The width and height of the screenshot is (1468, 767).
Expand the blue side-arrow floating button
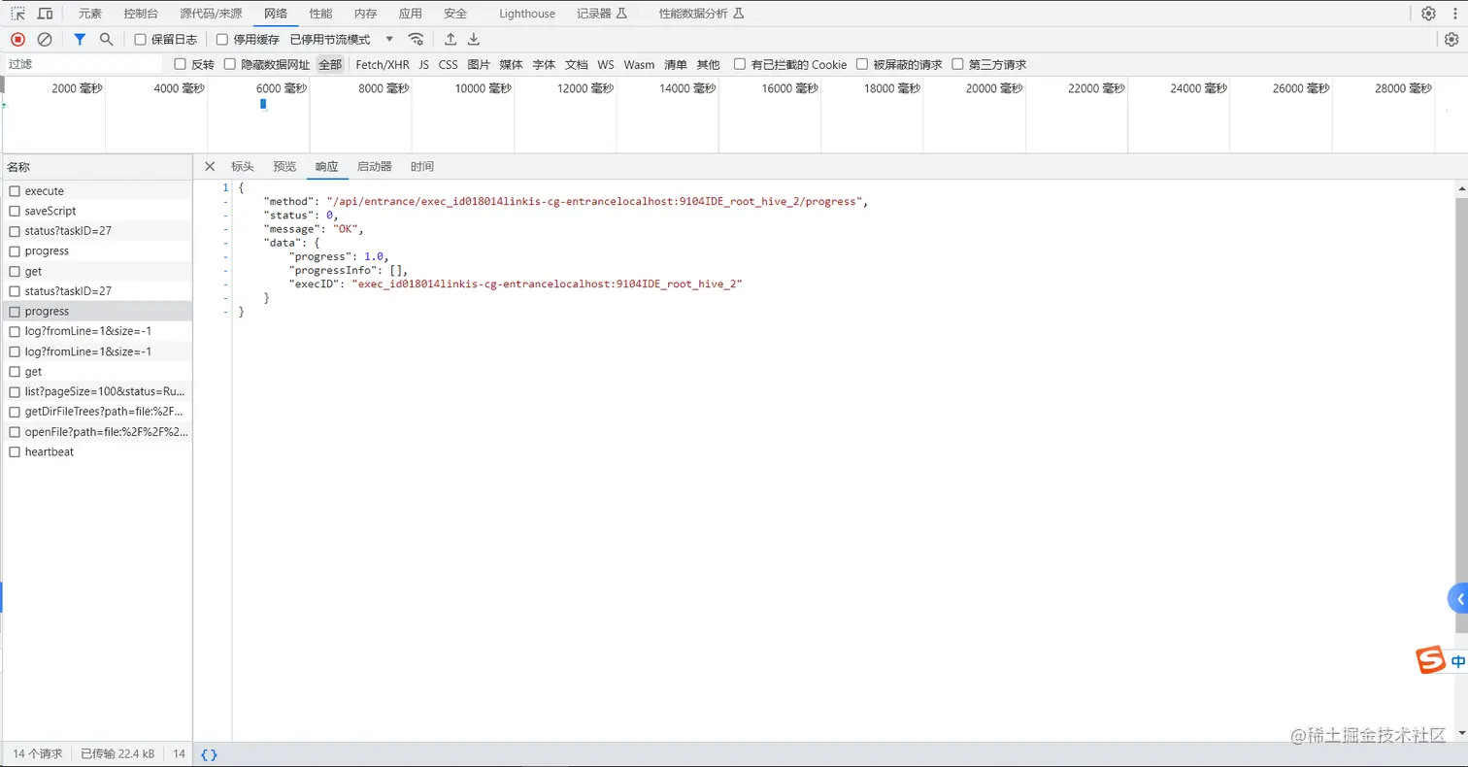tap(1458, 599)
